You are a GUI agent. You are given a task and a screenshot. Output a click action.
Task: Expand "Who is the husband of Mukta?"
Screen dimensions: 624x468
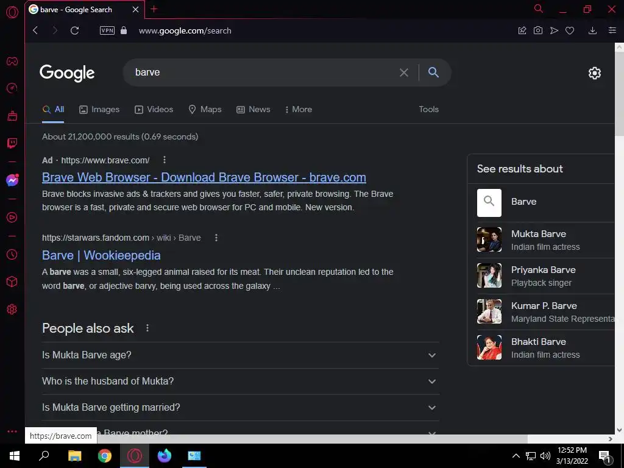[x=240, y=381]
